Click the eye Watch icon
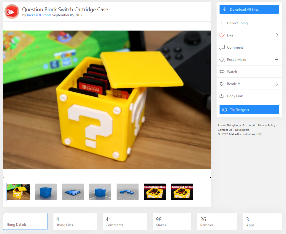The width and height of the screenshot is (286, 234). [x=222, y=71]
